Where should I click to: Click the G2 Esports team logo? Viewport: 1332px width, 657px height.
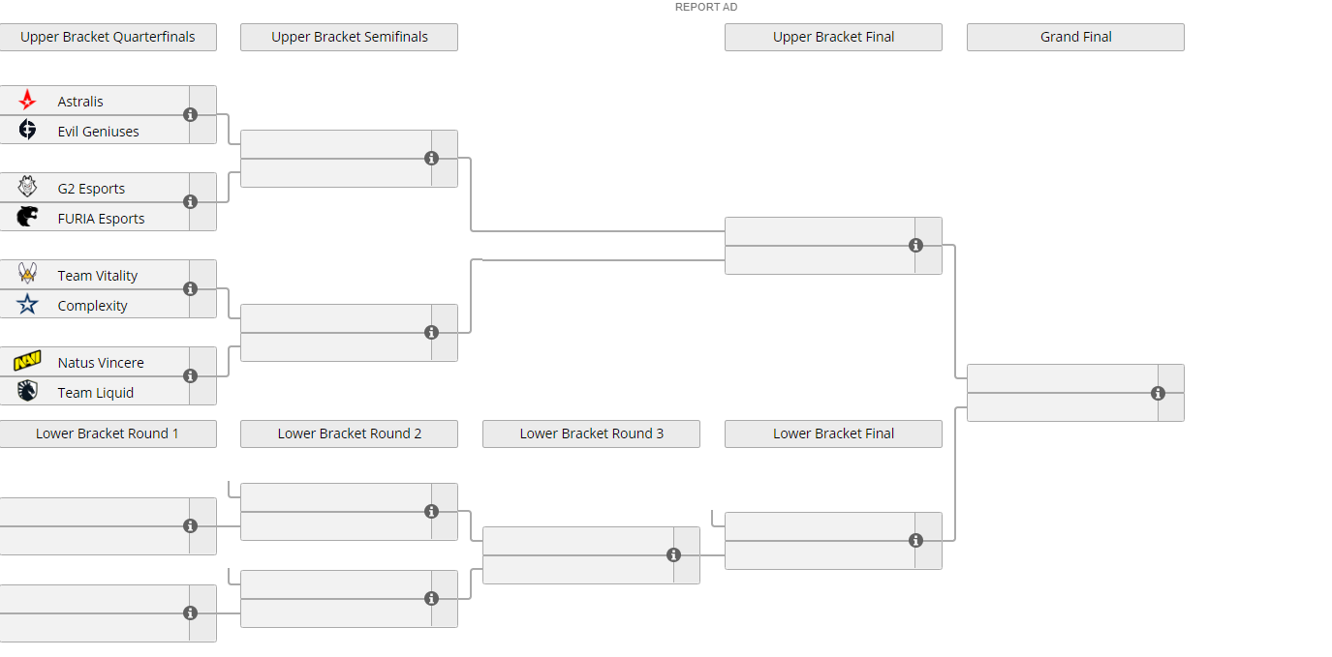click(x=28, y=187)
